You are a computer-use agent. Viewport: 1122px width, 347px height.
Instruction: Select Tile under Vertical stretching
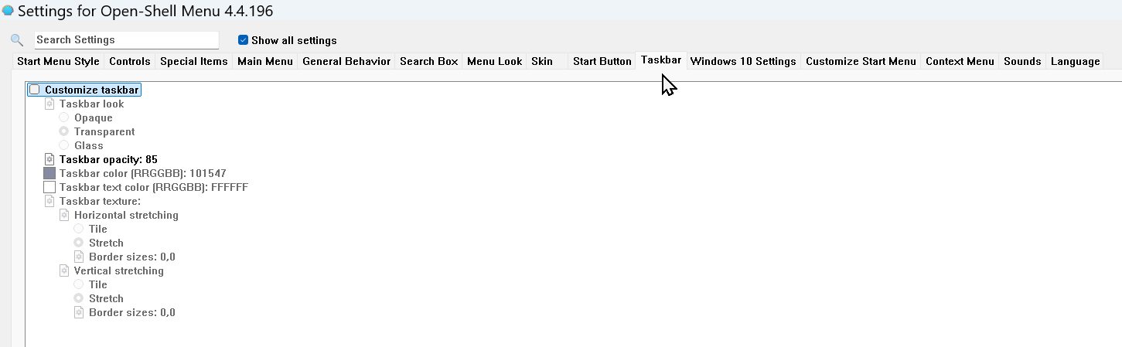click(79, 284)
